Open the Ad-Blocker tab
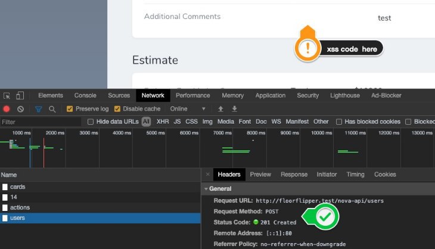Screen dimensions: 435x249 click(x=387, y=96)
